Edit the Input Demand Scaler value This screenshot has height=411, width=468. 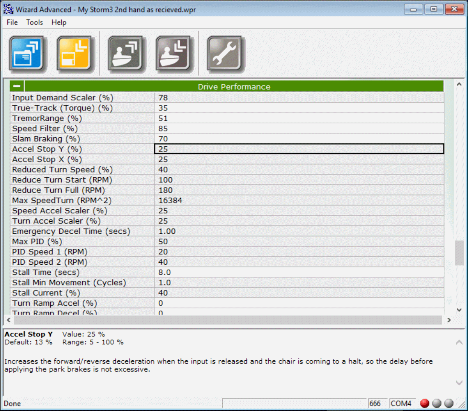pos(299,98)
